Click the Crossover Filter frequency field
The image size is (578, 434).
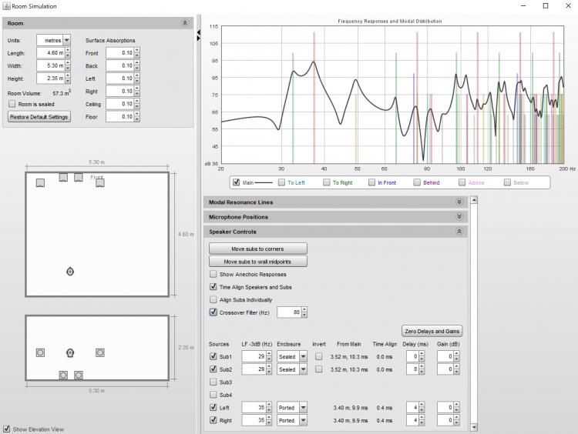(289, 312)
